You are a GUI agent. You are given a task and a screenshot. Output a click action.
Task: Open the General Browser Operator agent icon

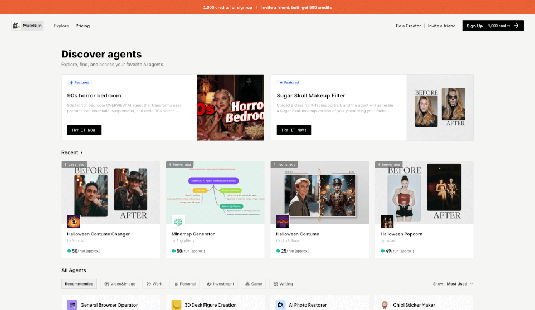coord(72,305)
